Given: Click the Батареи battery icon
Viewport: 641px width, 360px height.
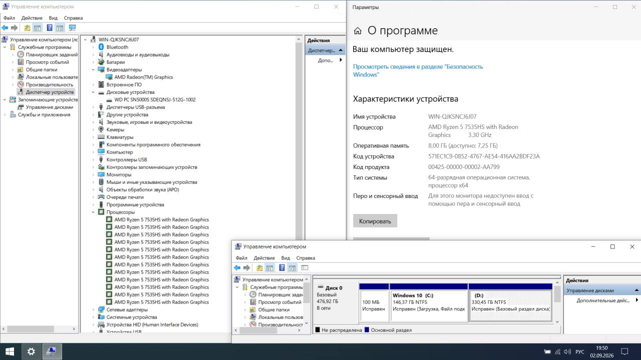Looking at the screenshot, I should (x=101, y=62).
